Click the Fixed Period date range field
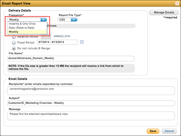Image resolution: width=181 pixels, height=136 pixels. [57, 42]
